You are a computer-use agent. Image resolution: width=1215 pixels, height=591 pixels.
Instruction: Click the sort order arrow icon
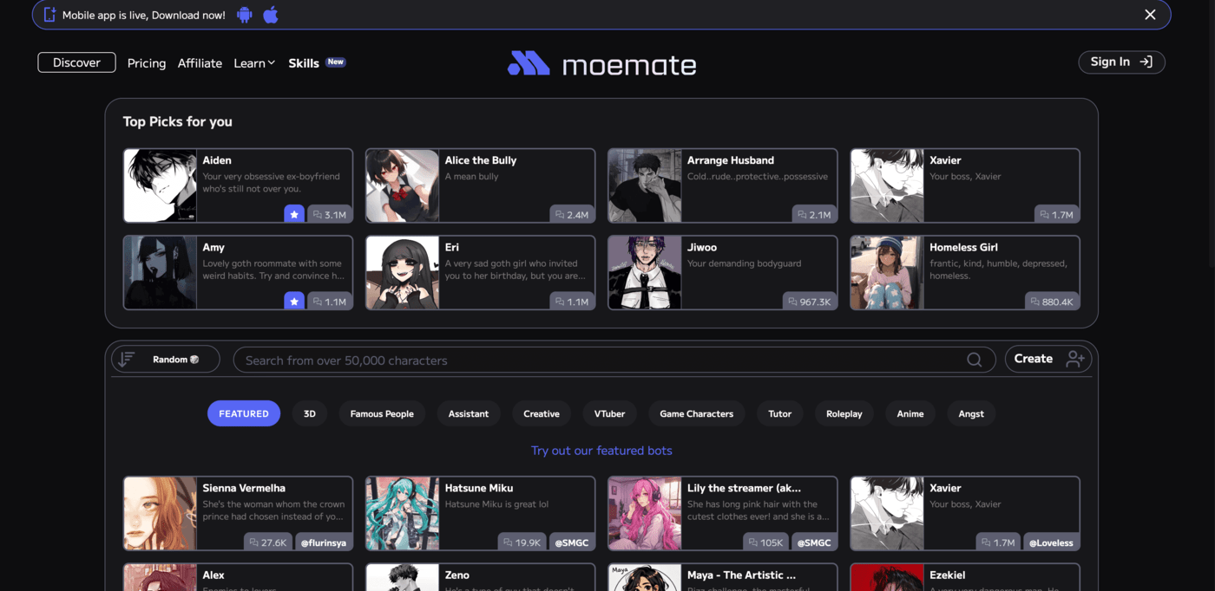(x=126, y=360)
